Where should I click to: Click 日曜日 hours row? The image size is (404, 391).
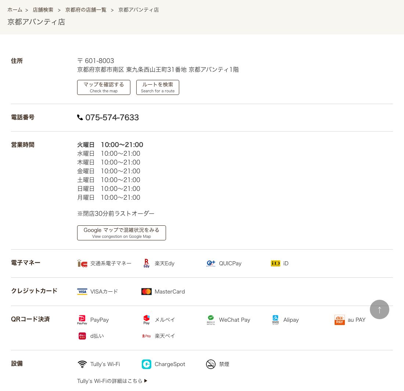point(108,189)
